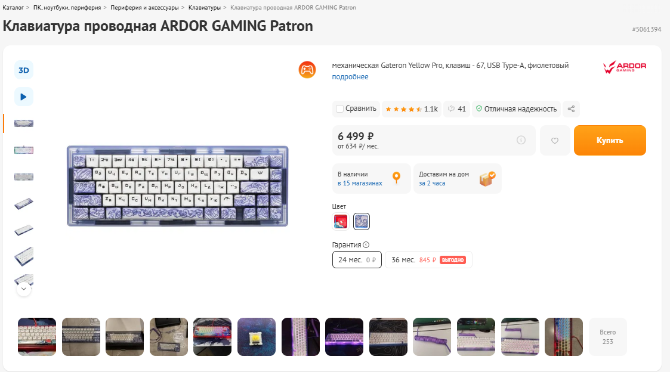670x372 pixels.
Task: Expand more thumbnails with the down chevron
Action: click(x=23, y=289)
